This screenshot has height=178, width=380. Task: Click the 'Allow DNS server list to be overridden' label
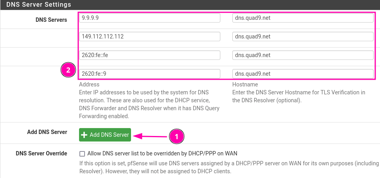point(162,153)
